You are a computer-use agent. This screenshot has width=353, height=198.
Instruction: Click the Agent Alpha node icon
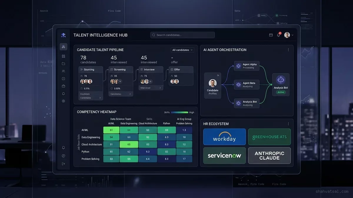coord(239,66)
